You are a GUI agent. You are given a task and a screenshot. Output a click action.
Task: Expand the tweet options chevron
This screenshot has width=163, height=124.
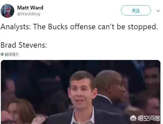[x=158, y=11]
